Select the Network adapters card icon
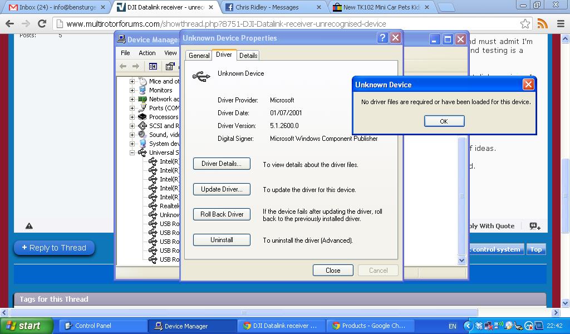The height and width of the screenshot is (334, 570). (142, 99)
